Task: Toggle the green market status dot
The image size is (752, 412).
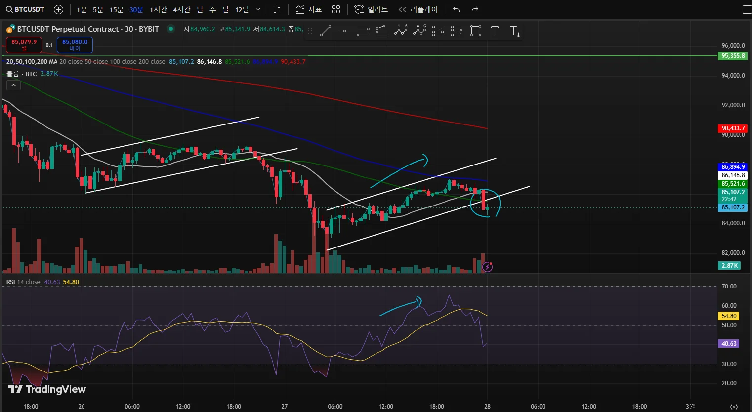Action: (171, 29)
